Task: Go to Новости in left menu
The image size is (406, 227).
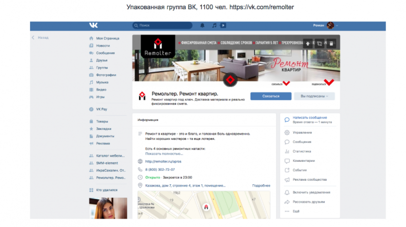Action: (103, 45)
